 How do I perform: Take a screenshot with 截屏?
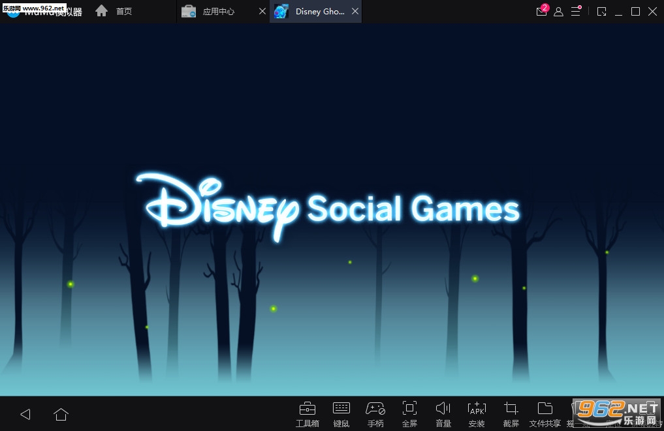[511, 415]
